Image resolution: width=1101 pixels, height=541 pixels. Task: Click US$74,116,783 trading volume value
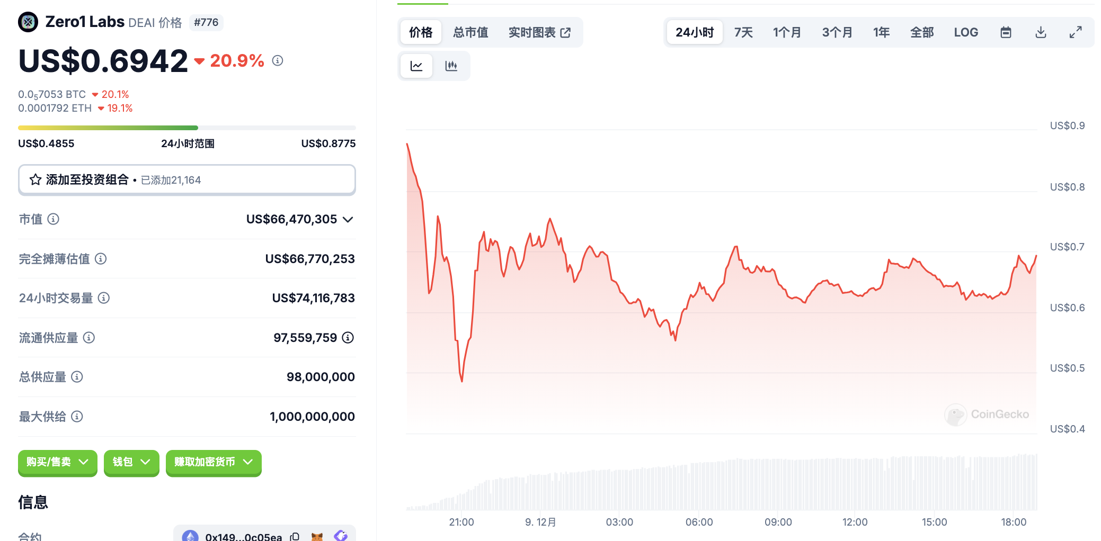pyautogui.click(x=313, y=298)
